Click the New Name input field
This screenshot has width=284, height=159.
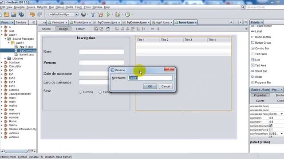click(x=150, y=78)
